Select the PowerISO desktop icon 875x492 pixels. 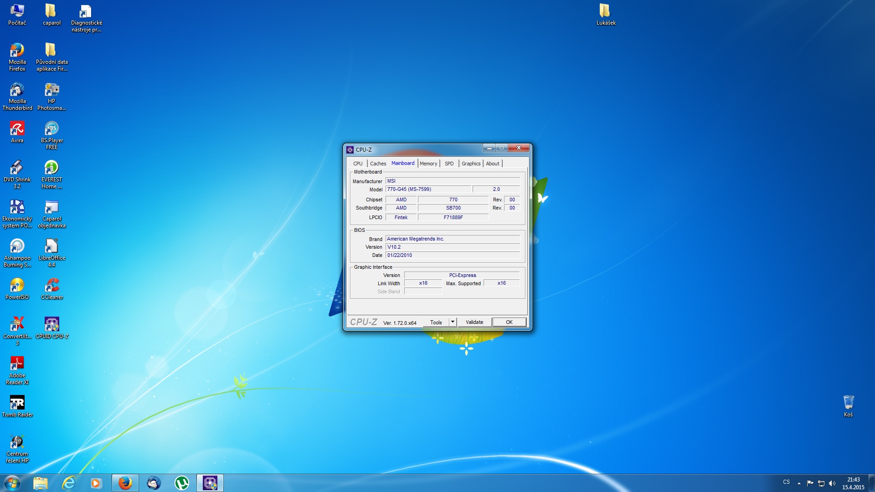tap(17, 288)
